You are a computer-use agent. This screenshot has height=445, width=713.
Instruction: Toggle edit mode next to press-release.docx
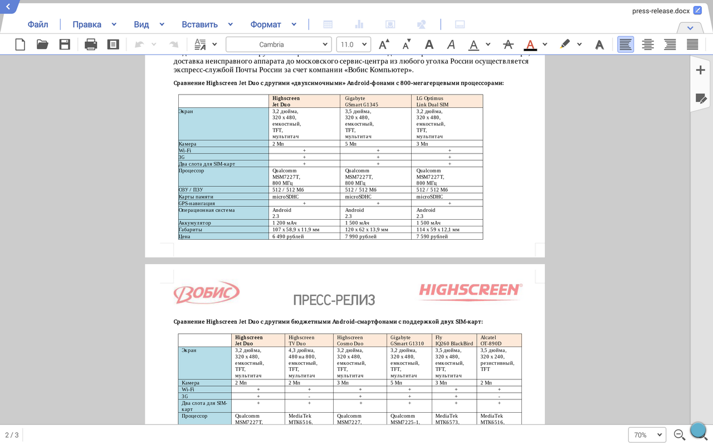click(697, 10)
